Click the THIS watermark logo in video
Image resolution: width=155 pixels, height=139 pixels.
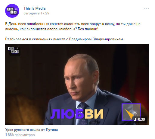tap(13, 48)
